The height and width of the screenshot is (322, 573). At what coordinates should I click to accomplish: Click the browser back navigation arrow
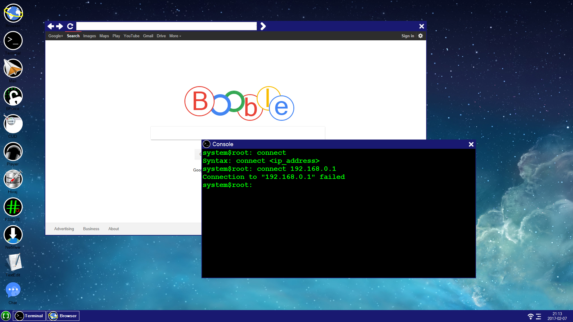click(50, 26)
